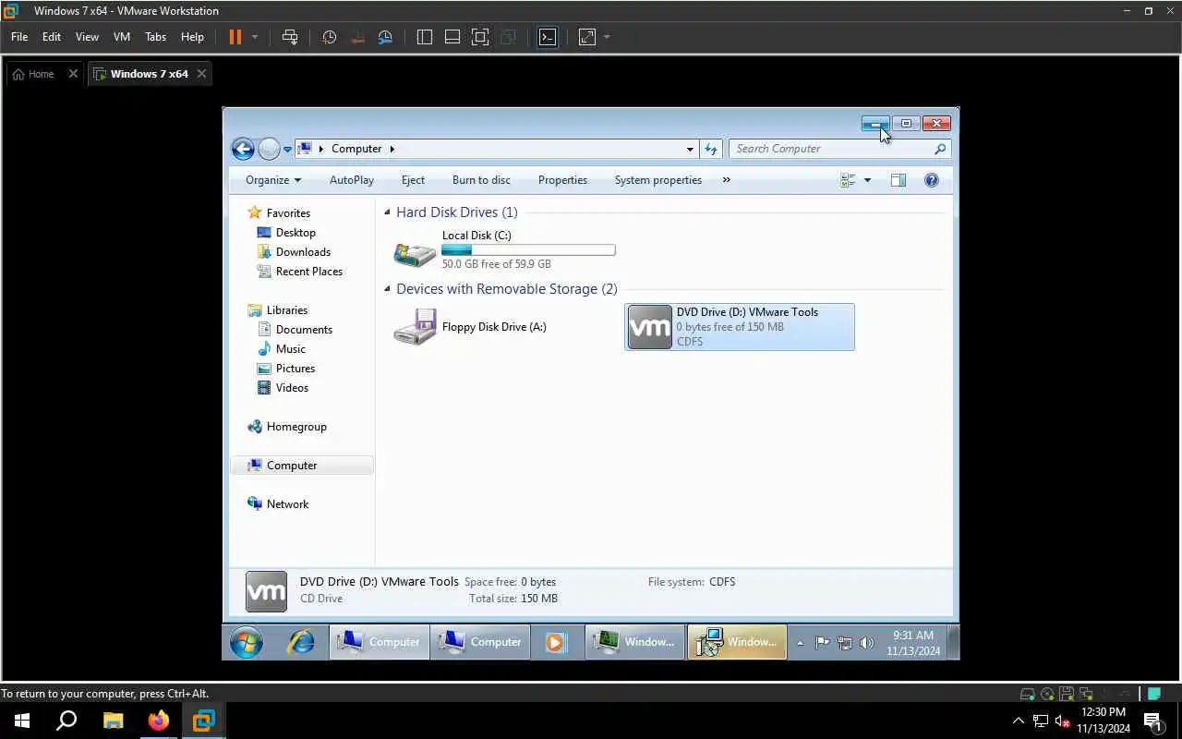Collapse the Devices with Removable Storage group
Image resolution: width=1182 pixels, height=739 pixels.
tap(387, 289)
